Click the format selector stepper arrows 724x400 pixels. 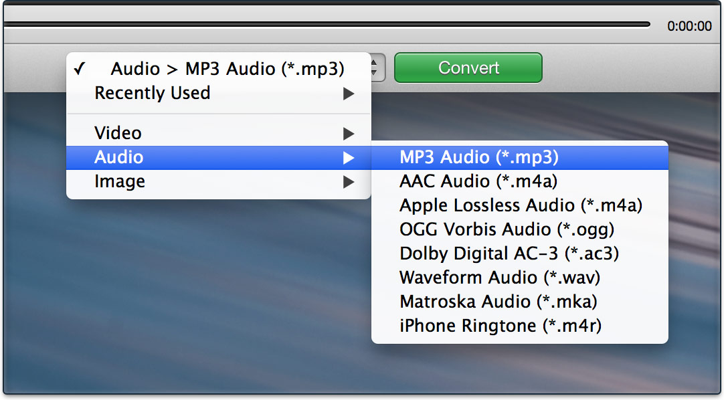point(373,68)
